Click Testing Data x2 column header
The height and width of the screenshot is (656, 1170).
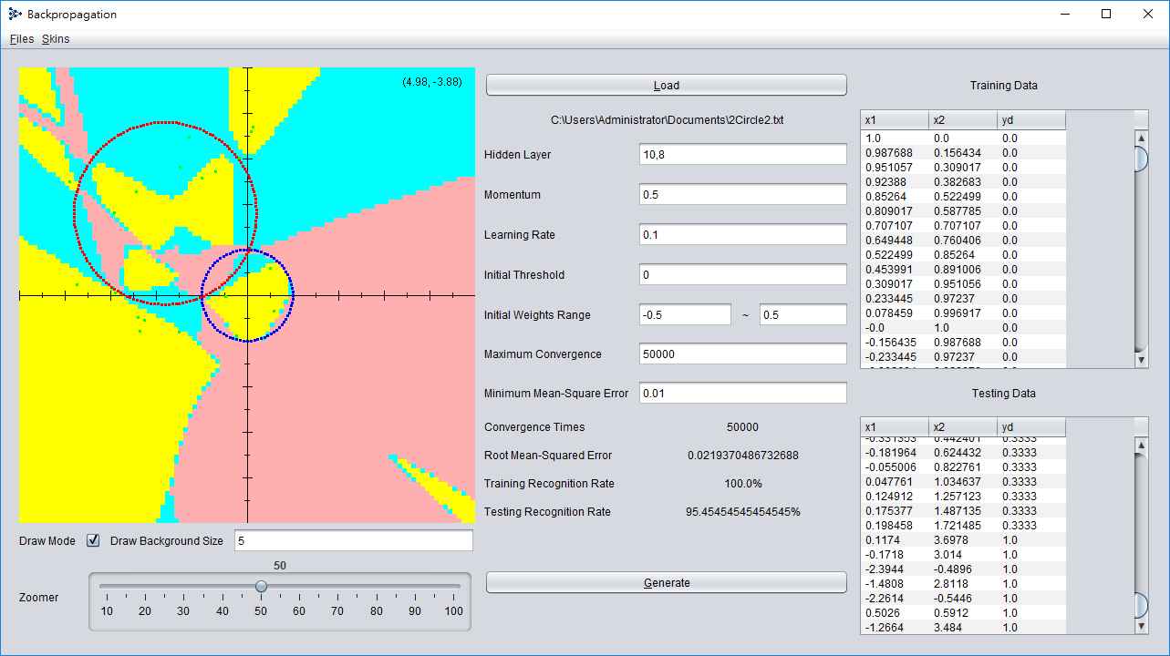point(964,427)
